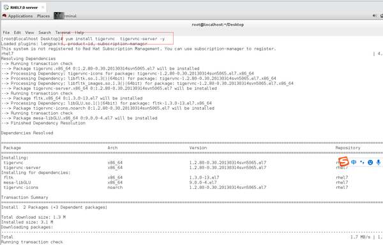This screenshot has height=245, width=383.
Task: Close the RHEL7.0 server tab
Action: click(43, 7)
